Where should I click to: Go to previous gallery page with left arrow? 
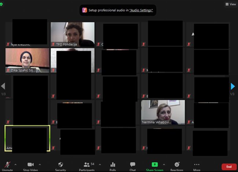point(3,87)
